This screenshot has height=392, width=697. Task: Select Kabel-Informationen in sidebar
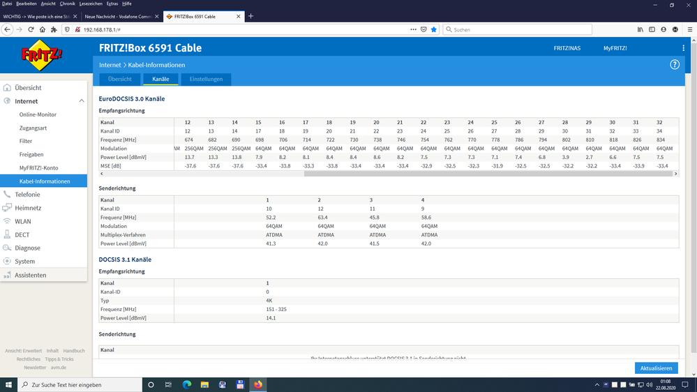pos(43,181)
